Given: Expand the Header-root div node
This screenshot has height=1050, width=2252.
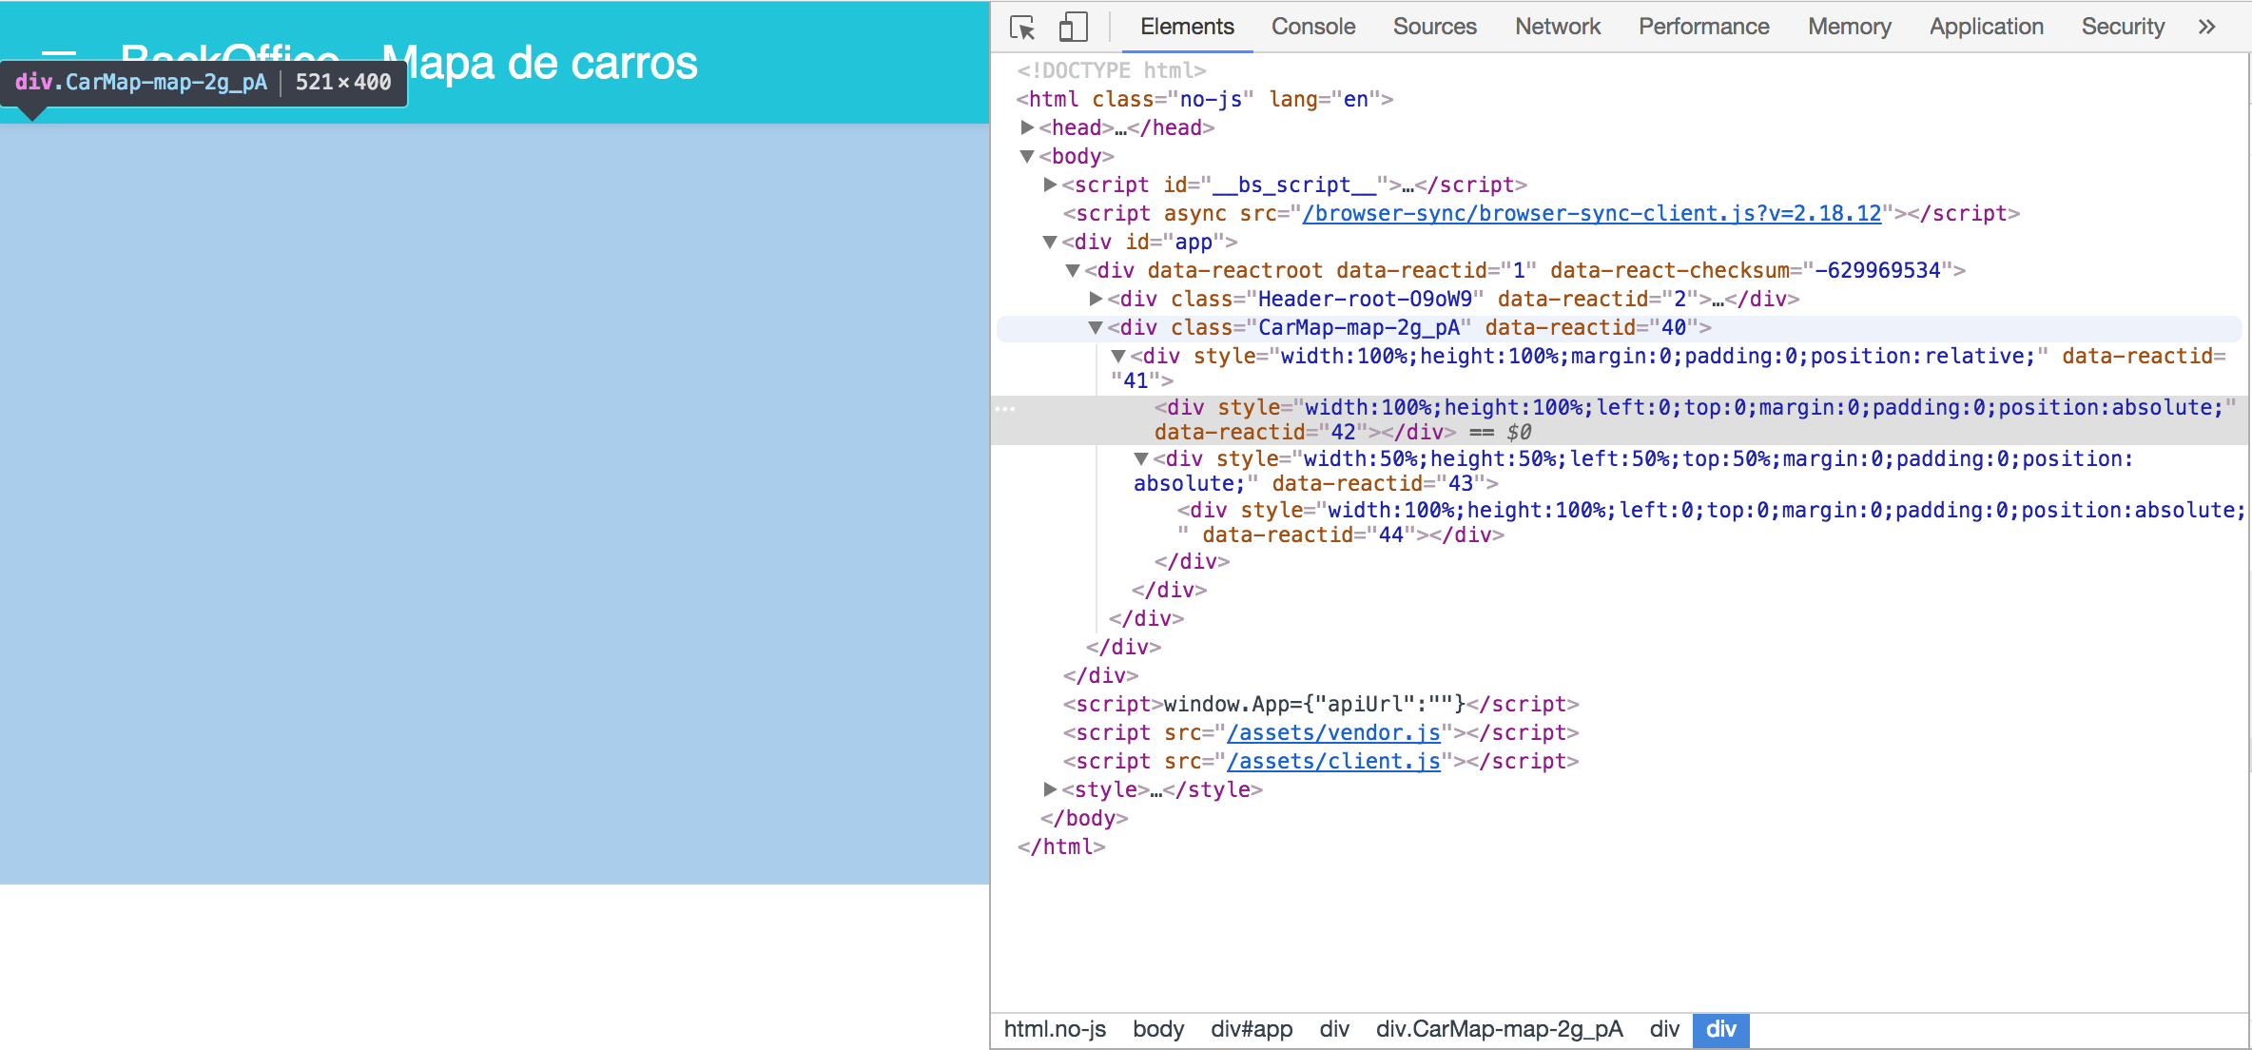Looking at the screenshot, I should point(1096,299).
